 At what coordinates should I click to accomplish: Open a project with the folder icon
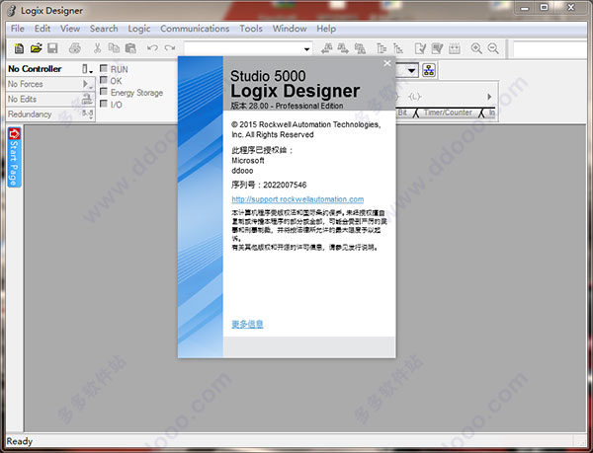36,48
